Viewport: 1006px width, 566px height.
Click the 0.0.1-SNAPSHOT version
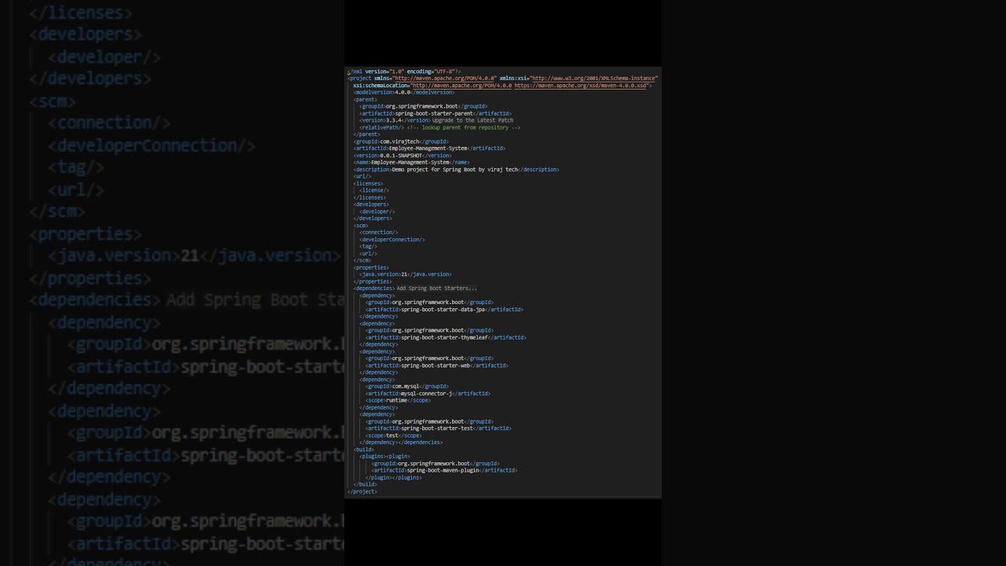[x=401, y=156]
